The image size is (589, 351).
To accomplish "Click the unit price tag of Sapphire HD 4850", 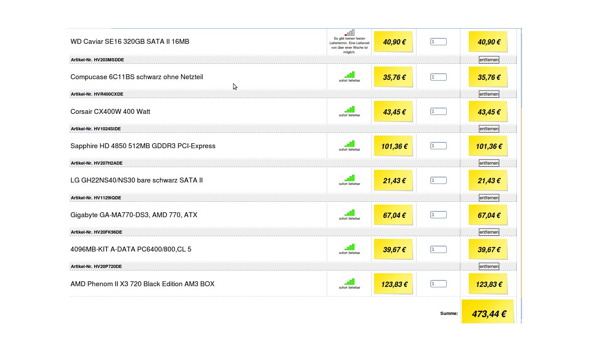I will tap(394, 146).
